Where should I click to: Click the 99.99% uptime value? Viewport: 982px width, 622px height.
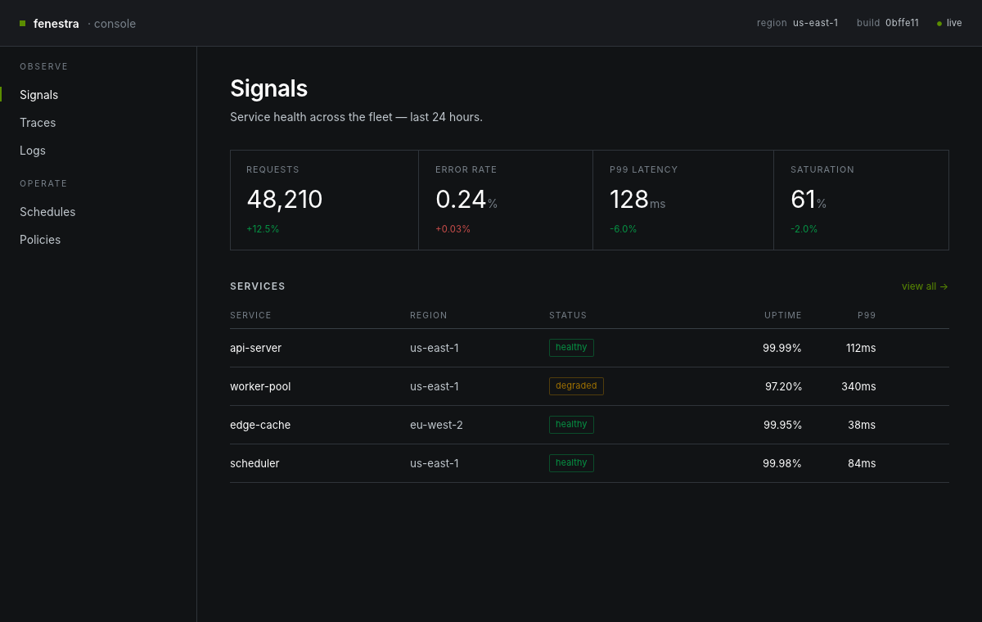(x=782, y=348)
